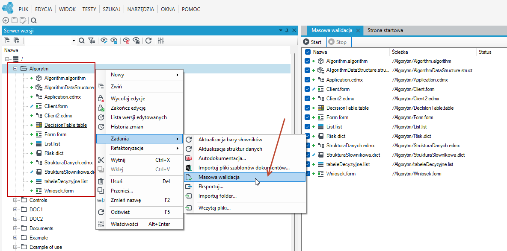Click the eye icon with checkmark

pyautogui.click(x=114, y=40)
